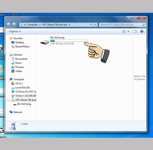Viewport: 153px width, 150px height.
Task: Select Libraries in the navigation pane
Action: 18,55
